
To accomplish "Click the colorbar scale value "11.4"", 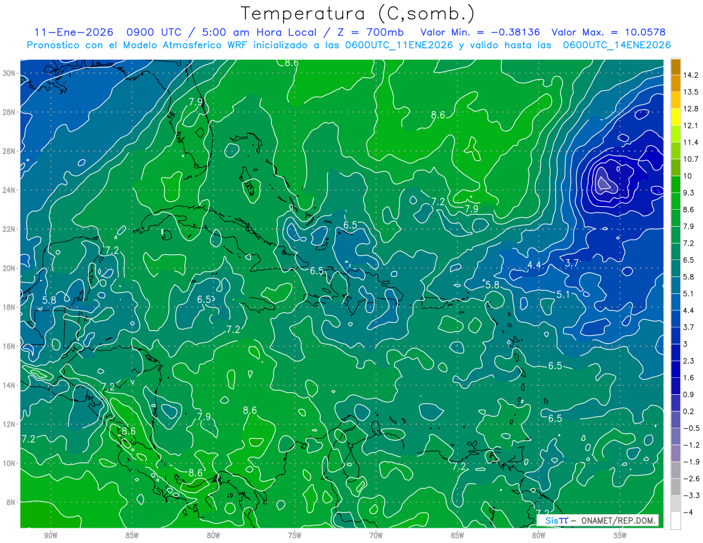I will tap(691, 142).
